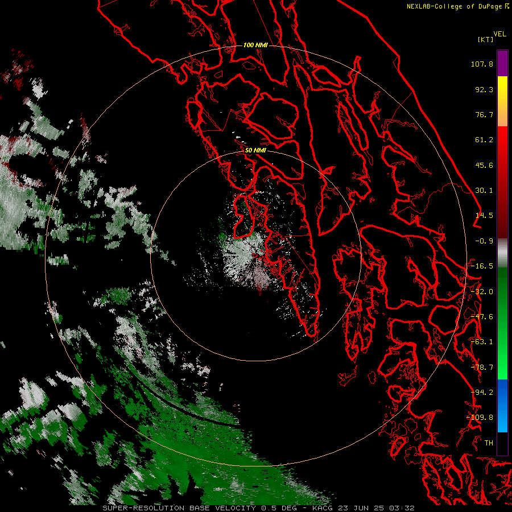Click the 76.7 legend value

(484, 114)
